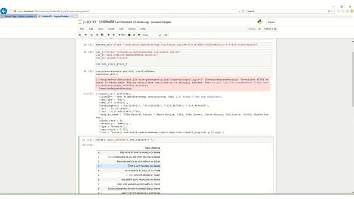Open the urllib3 warnings documentation link
This screenshot has height=199, width=354.
tap(182, 84)
